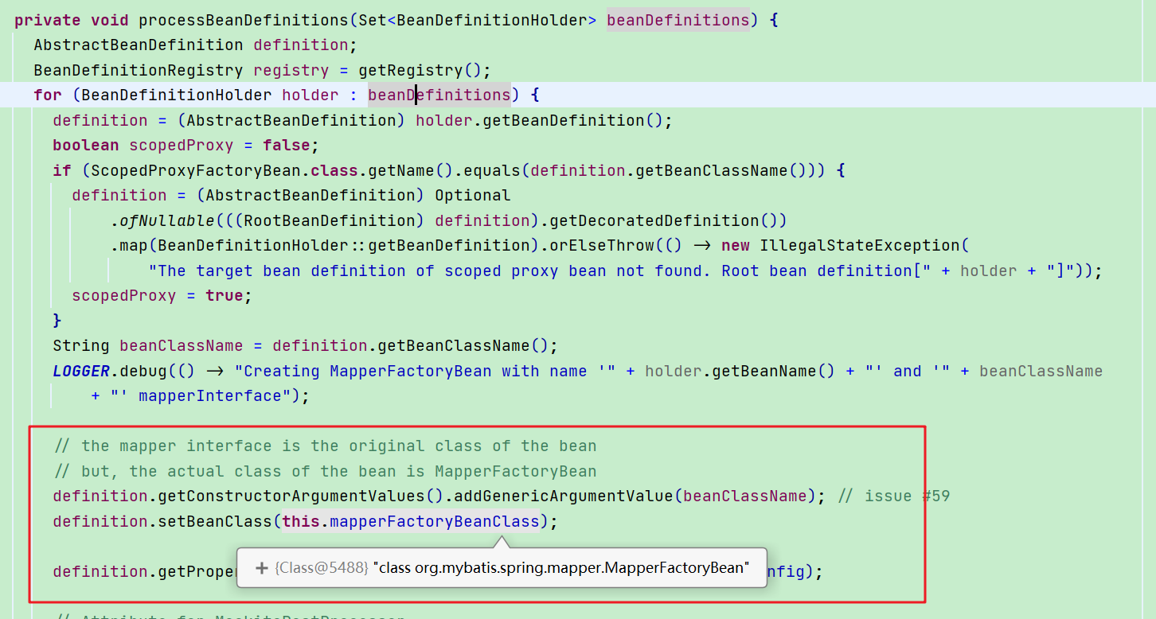Click holder.getBeanDefinition() call

point(540,121)
